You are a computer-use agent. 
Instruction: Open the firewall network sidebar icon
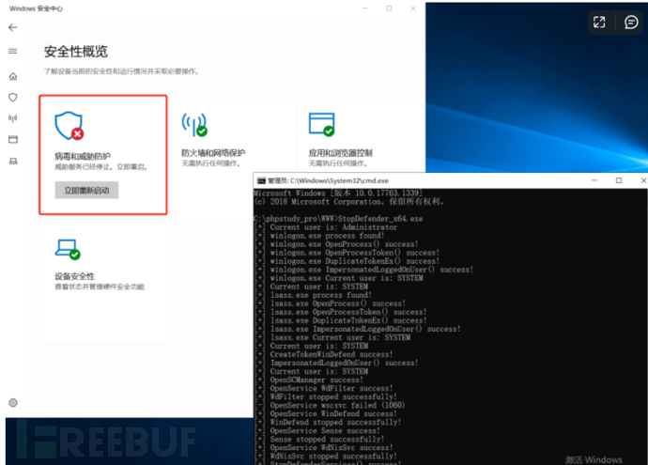13,118
